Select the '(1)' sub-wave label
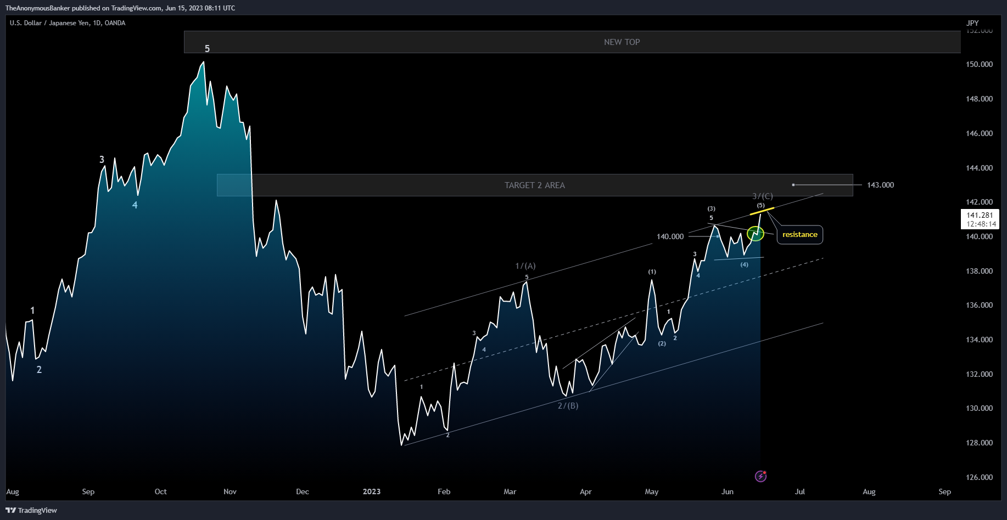 pyautogui.click(x=652, y=272)
